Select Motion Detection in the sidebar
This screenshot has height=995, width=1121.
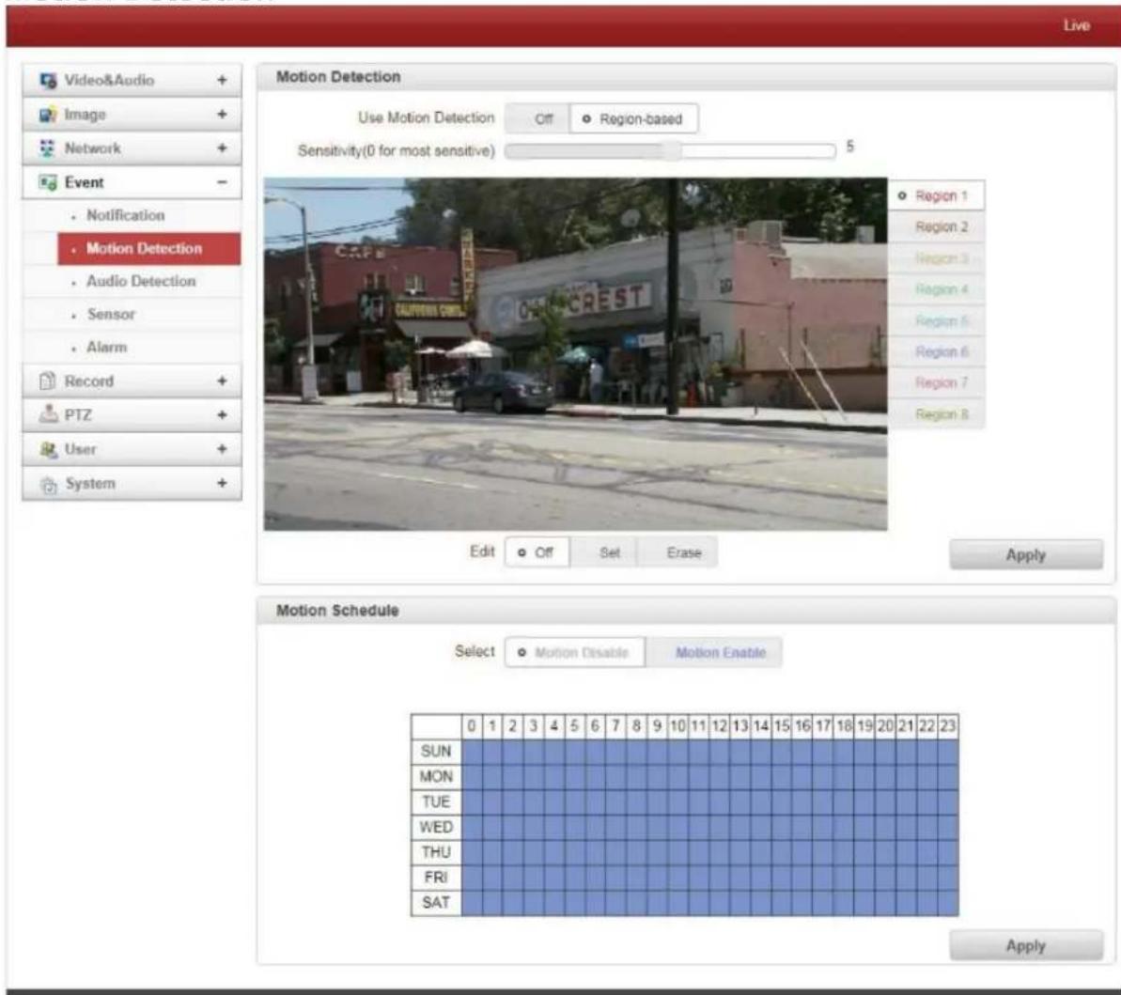click(148, 249)
